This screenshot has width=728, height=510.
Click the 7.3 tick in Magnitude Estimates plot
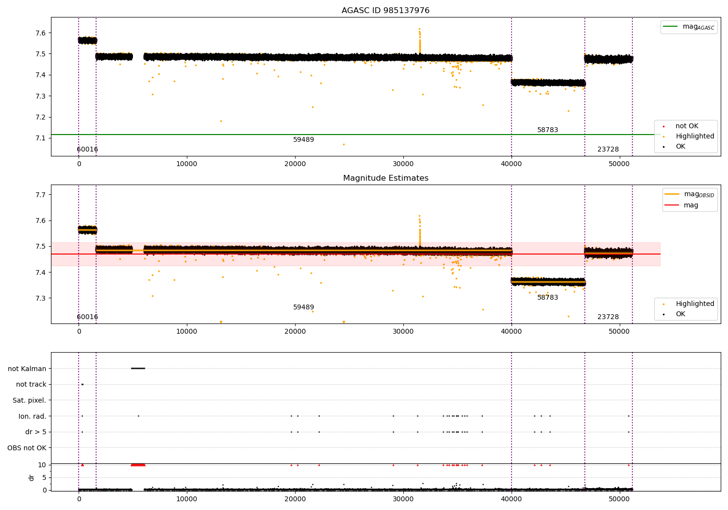point(40,298)
